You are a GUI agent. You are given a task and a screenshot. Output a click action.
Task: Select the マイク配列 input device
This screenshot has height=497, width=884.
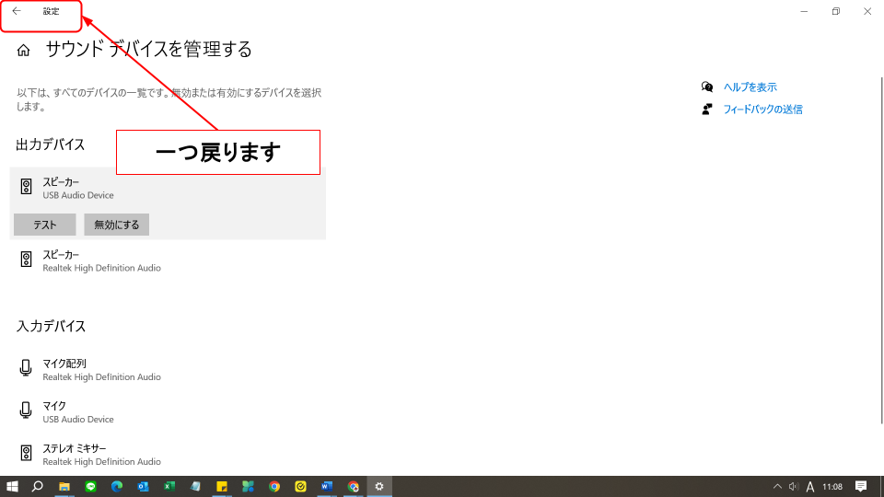(101, 369)
